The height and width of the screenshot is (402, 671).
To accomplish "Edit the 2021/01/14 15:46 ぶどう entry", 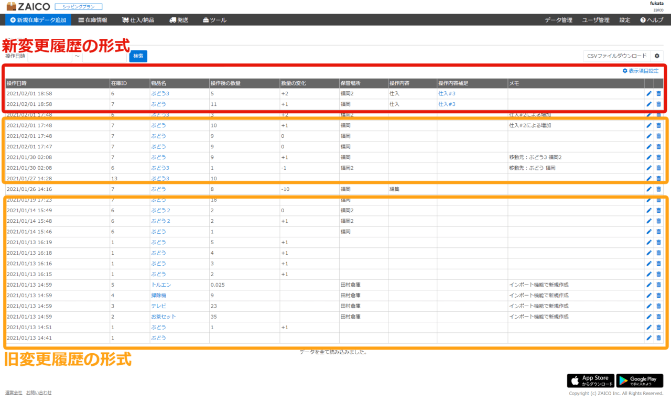I will coord(649,232).
